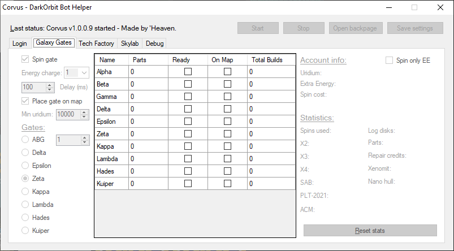454x251 pixels.
Task: Decrease ABG count with down arrow
Action: tap(85, 142)
